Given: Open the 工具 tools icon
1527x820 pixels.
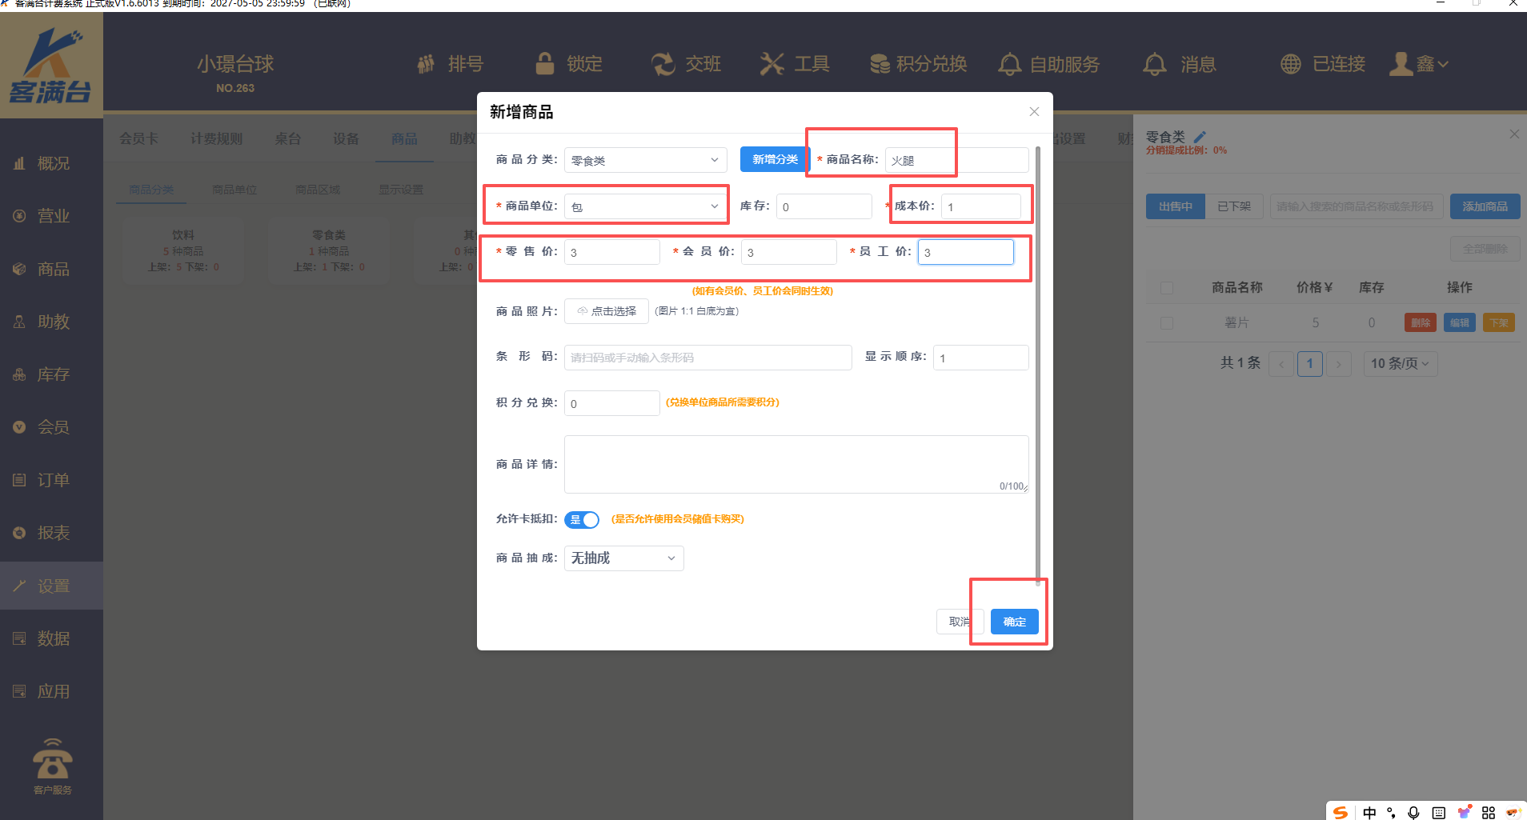Looking at the screenshot, I should tap(772, 64).
